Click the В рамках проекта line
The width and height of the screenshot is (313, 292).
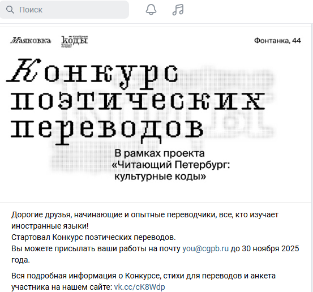(160, 153)
